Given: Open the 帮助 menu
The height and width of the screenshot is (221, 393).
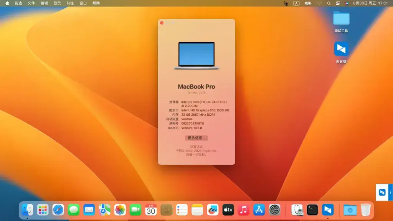Looking at the screenshot, I should click(x=96, y=3).
